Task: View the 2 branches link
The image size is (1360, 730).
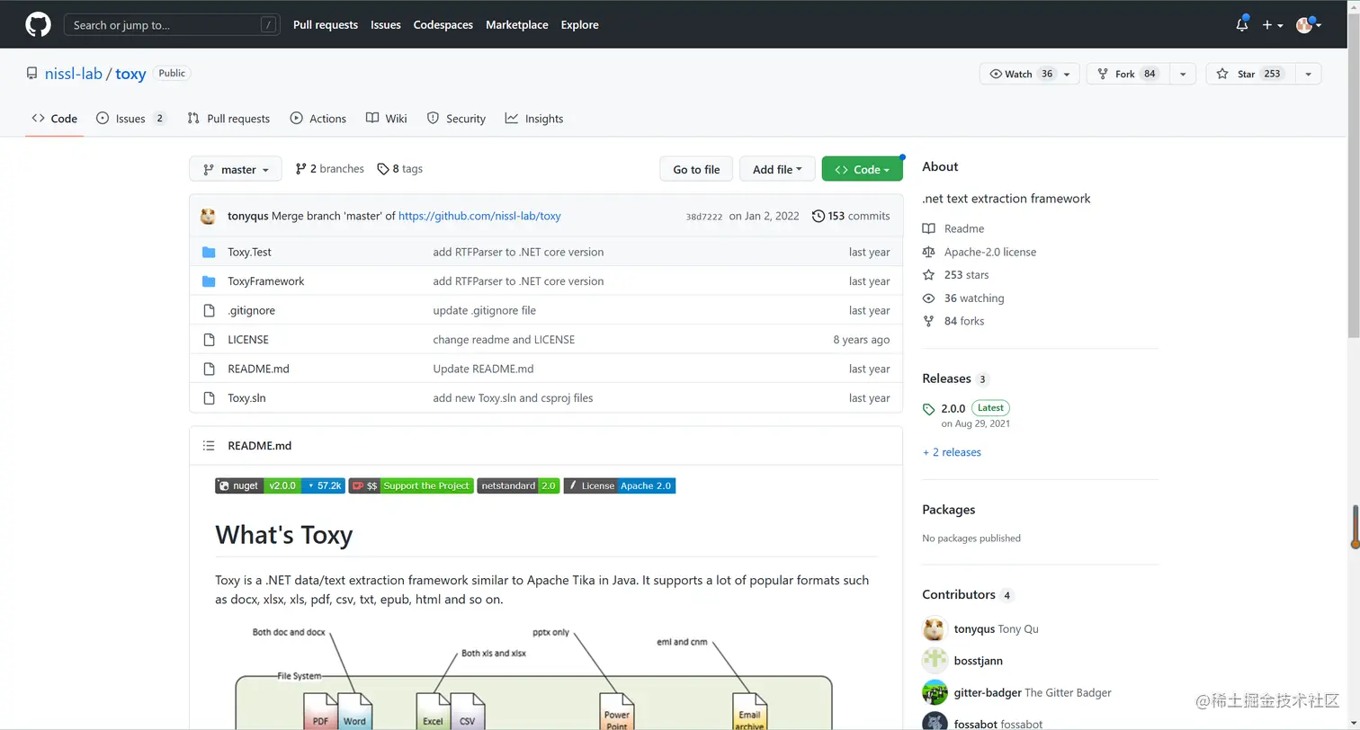Action: [330, 169]
